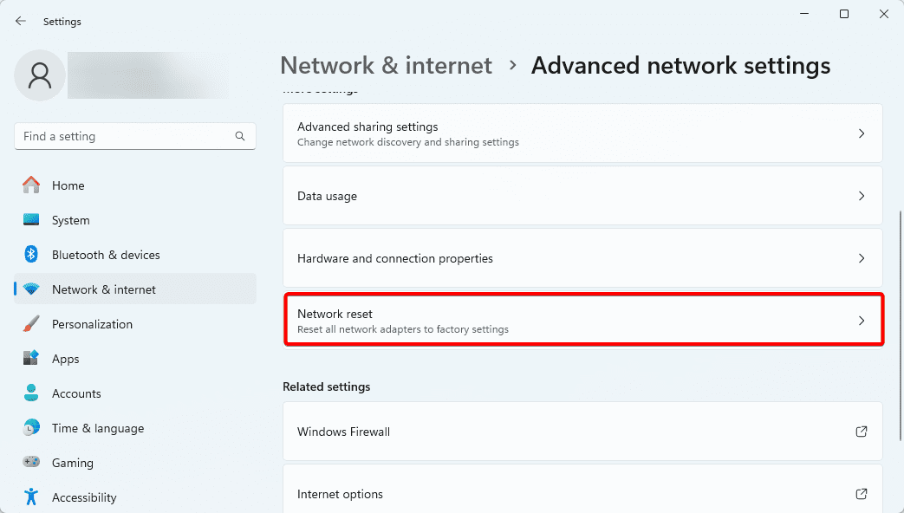Open Advanced sharing settings chevron

[862, 133]
